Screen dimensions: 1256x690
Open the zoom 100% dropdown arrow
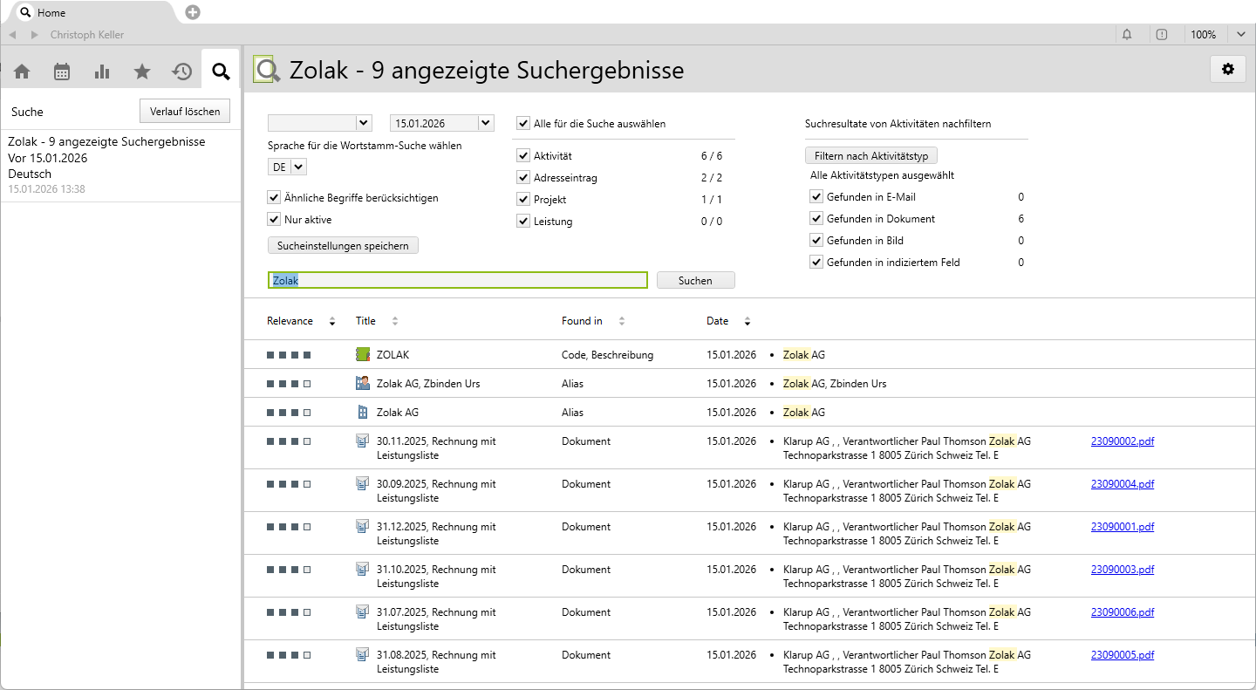(1241, 35)
